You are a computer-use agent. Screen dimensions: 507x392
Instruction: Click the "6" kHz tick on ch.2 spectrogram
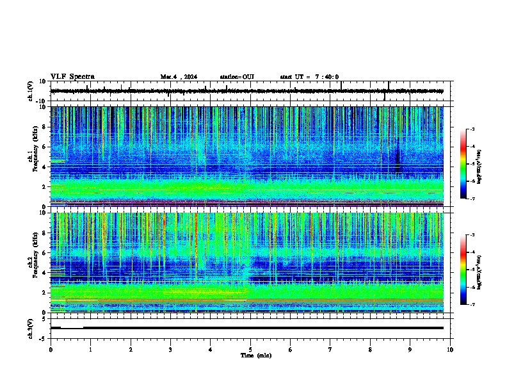pos(44,253)
